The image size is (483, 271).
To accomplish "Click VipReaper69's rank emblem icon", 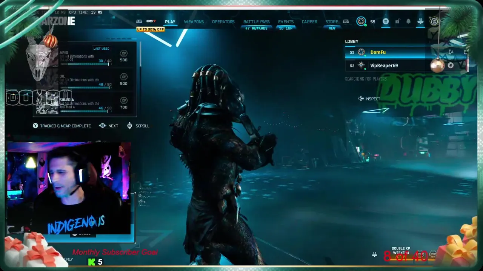I will (361, 65).
